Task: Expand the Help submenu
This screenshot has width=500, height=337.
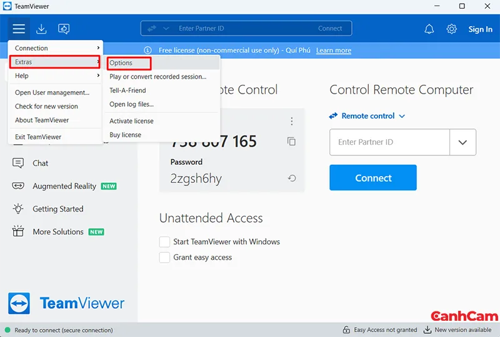Action: pyautogui.click(x=55, y=76)
